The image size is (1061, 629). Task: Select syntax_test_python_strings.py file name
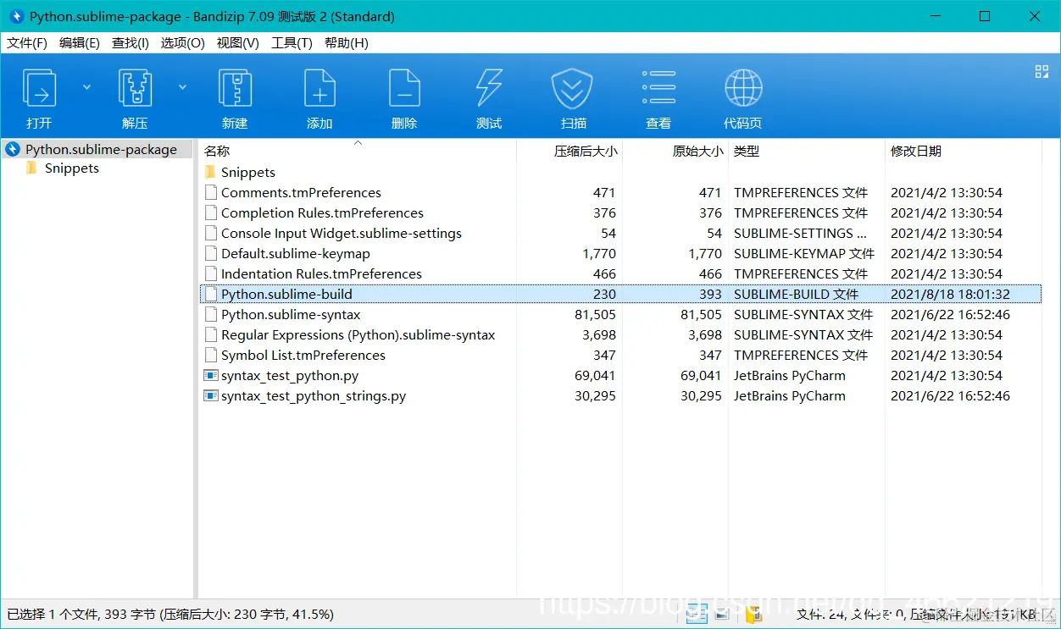[314, 395]
